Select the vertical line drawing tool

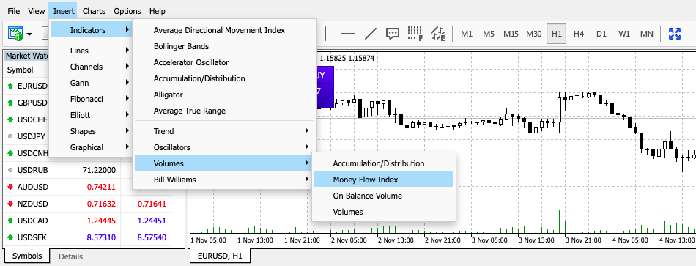pyautogui.click(x=326, y=34)
